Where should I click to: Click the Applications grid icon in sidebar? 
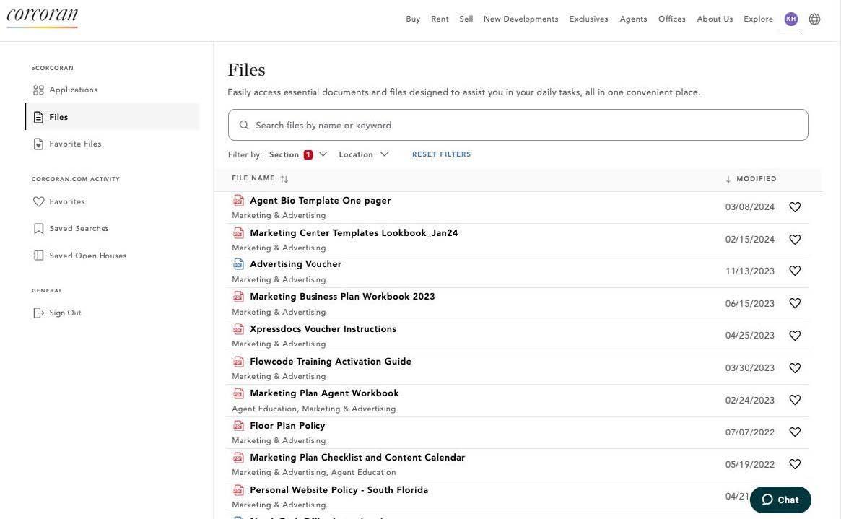pos(38,90)
